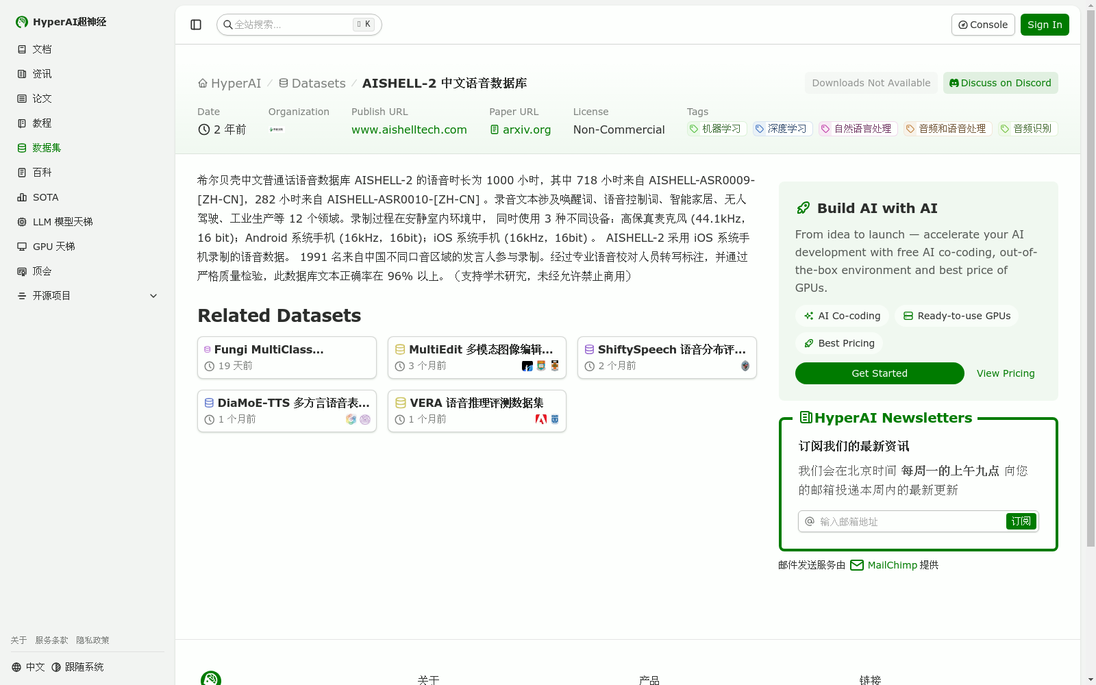Open the 跟随系统 theme selector
The image size is (1096, 685).
(x=77, y=667)
